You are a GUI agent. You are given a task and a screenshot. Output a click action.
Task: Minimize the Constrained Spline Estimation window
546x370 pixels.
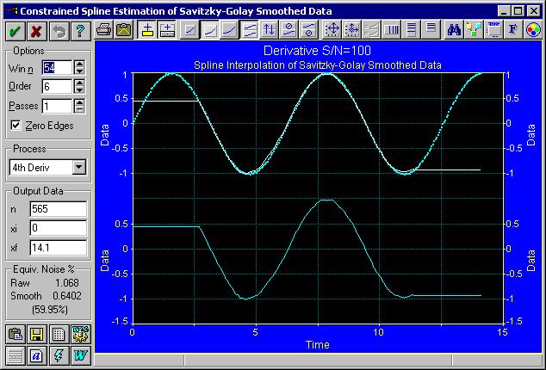click(x=504, y=11)
